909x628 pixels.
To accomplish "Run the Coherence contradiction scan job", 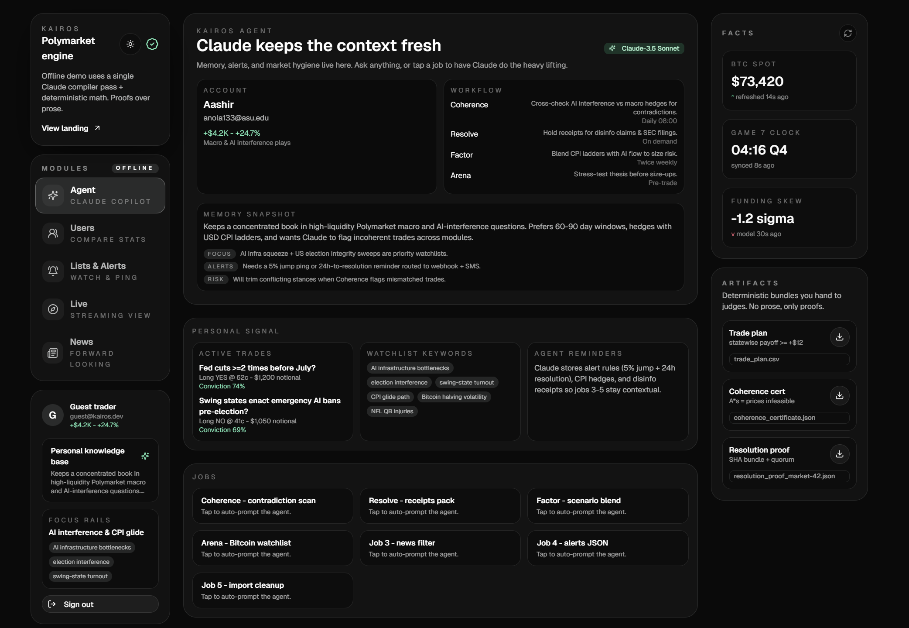I will 273,505.
